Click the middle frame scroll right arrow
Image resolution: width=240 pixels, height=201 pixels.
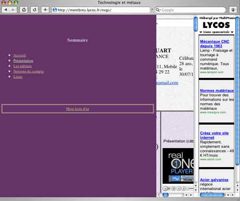point(191,195)
